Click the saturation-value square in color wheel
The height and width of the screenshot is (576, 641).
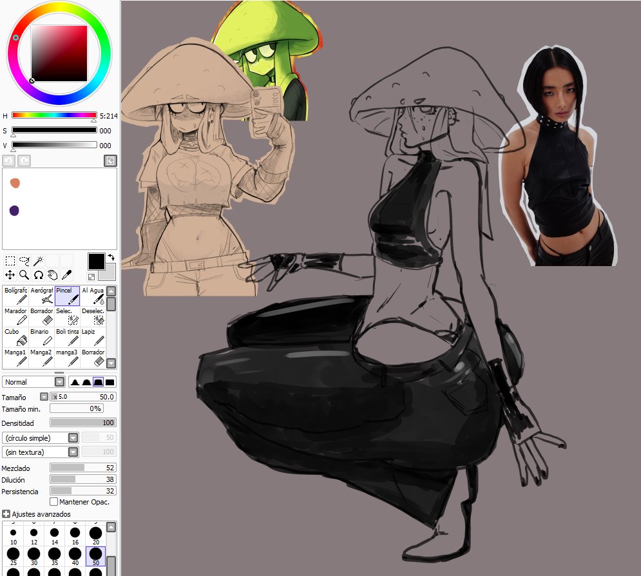tap(59, 53)
